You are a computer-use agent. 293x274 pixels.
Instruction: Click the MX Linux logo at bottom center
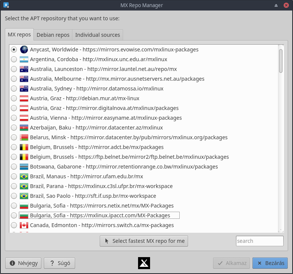(x=144, y=263)
